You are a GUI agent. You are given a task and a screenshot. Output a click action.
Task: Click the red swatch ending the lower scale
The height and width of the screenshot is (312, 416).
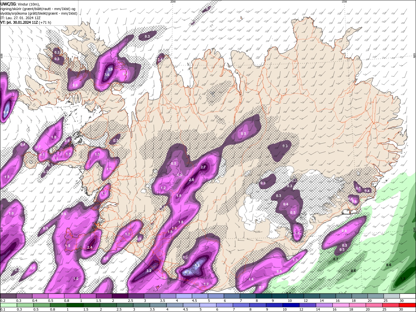pos(407,305)
